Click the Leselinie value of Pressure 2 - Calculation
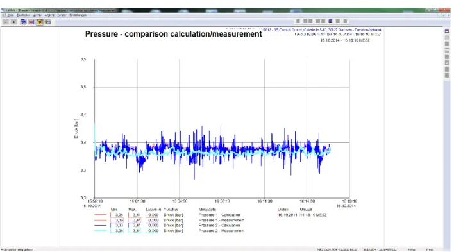The width and height of the screenshot is (454, 252). pos(153,225)
